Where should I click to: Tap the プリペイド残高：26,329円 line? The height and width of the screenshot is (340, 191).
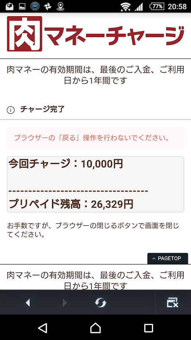tap(71, 204)
